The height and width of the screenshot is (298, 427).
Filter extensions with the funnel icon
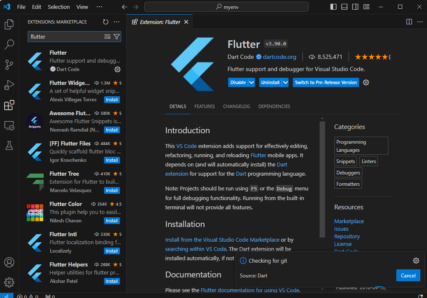coord(117,37)
